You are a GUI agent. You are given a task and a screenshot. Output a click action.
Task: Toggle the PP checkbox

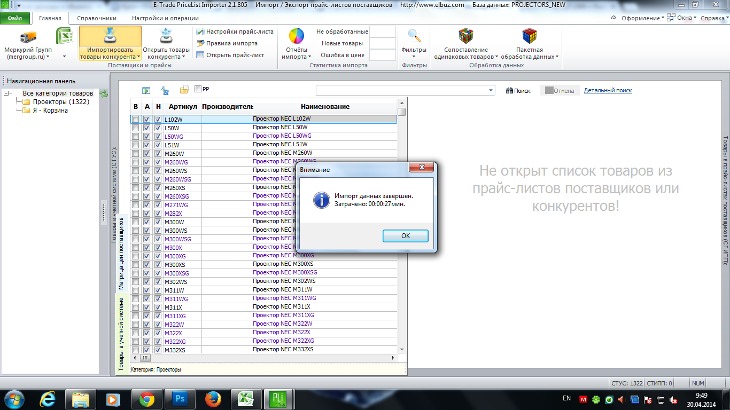[x=198, y=89]
